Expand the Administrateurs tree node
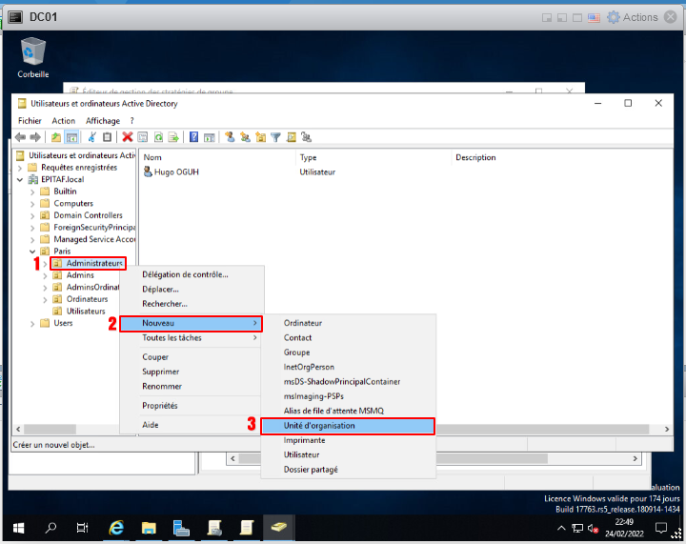Viewport: 686px width, 544px height. [45, 263]
